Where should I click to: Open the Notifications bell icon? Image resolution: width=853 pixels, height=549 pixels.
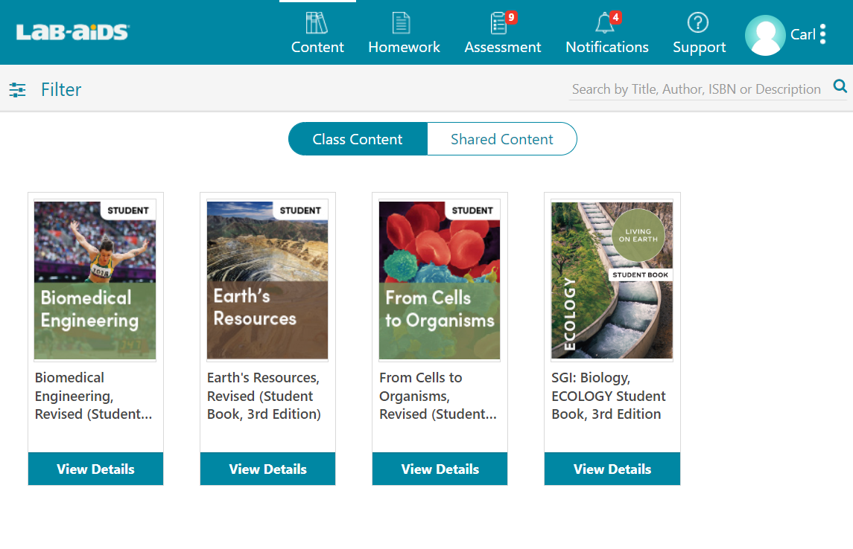point(604,23)
